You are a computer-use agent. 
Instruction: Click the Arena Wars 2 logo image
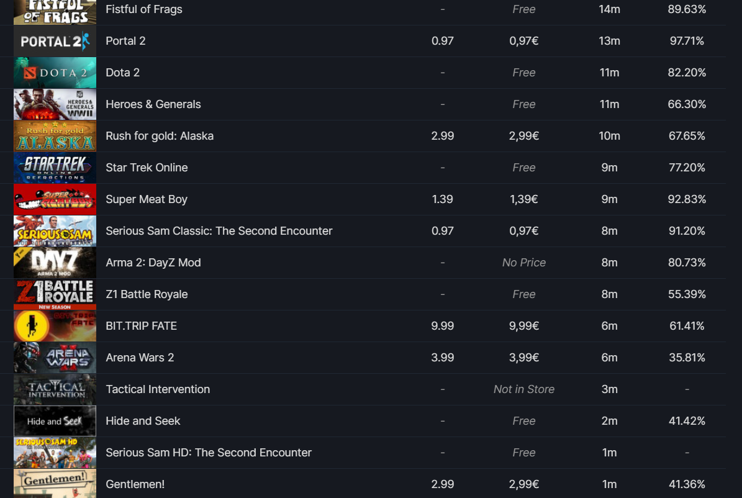(55, 358)
